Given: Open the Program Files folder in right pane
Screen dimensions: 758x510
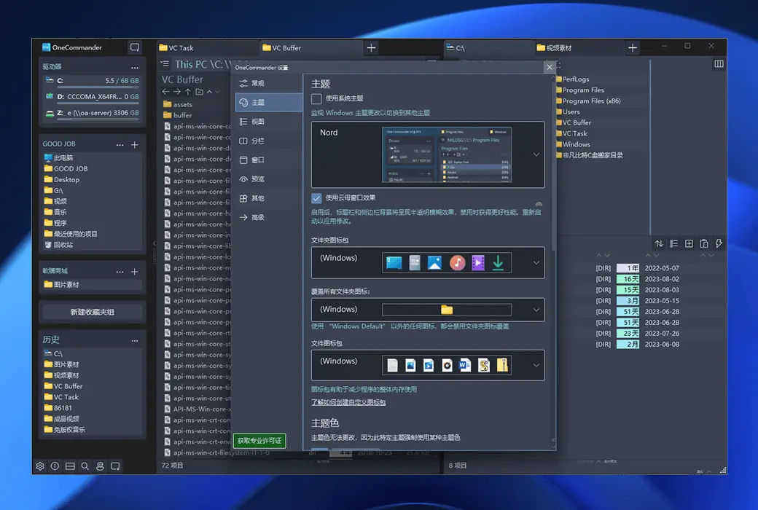Looking at the screenshot, I should tap(583, 90).
